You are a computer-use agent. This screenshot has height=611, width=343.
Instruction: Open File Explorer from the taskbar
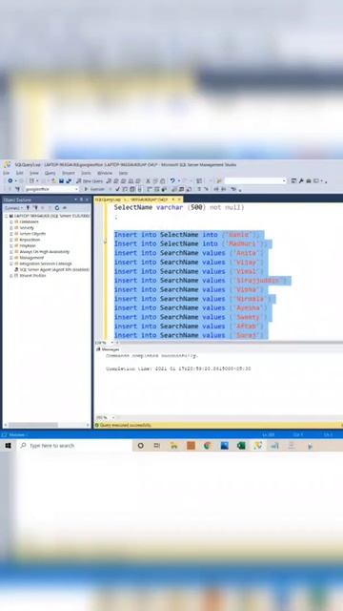coord(173,446)
